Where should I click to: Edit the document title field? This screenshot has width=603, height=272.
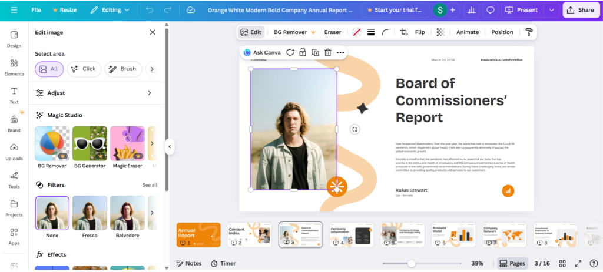(280, 10)
